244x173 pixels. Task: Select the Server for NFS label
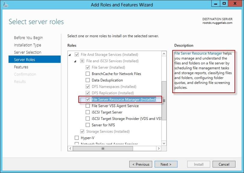click(x=103, y=125)
